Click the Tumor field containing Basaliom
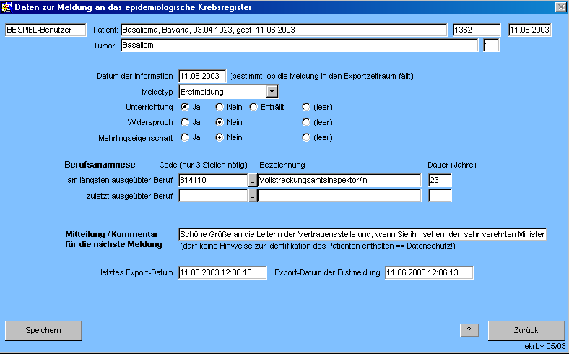The image size is (569, 354). 299,46
